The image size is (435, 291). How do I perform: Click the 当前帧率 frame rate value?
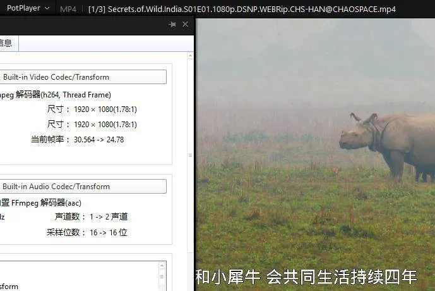coord(98,140)
